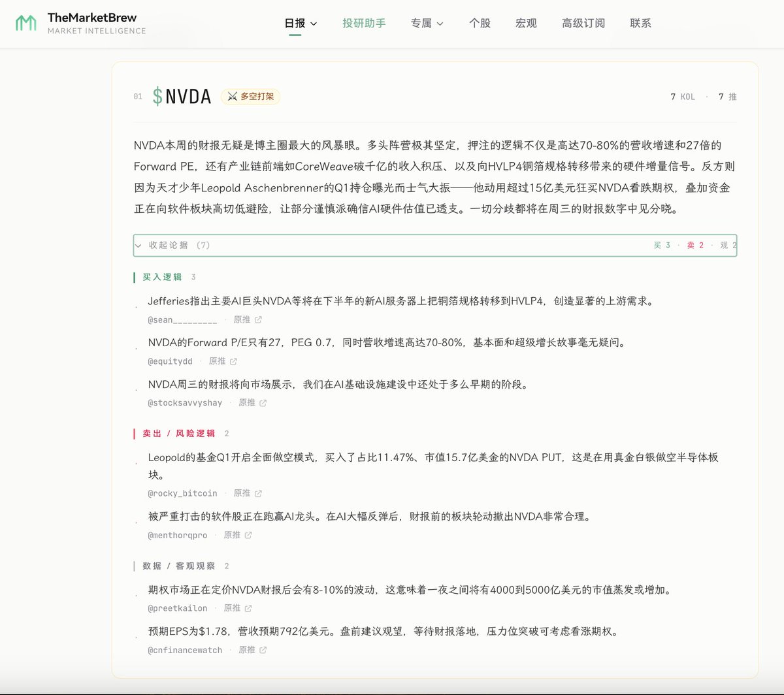Image resolution: width=784 pixels, height=695 pixels.
Task: Open external link icon for @stocksavvyshay
Action: [263, 403]
